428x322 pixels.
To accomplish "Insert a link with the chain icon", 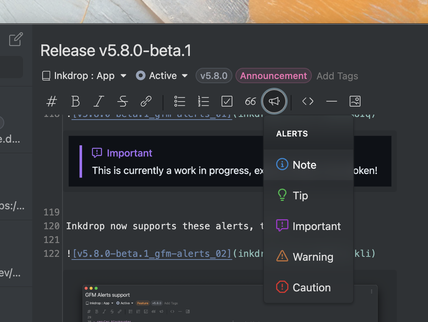I will (x=146, y=101).
